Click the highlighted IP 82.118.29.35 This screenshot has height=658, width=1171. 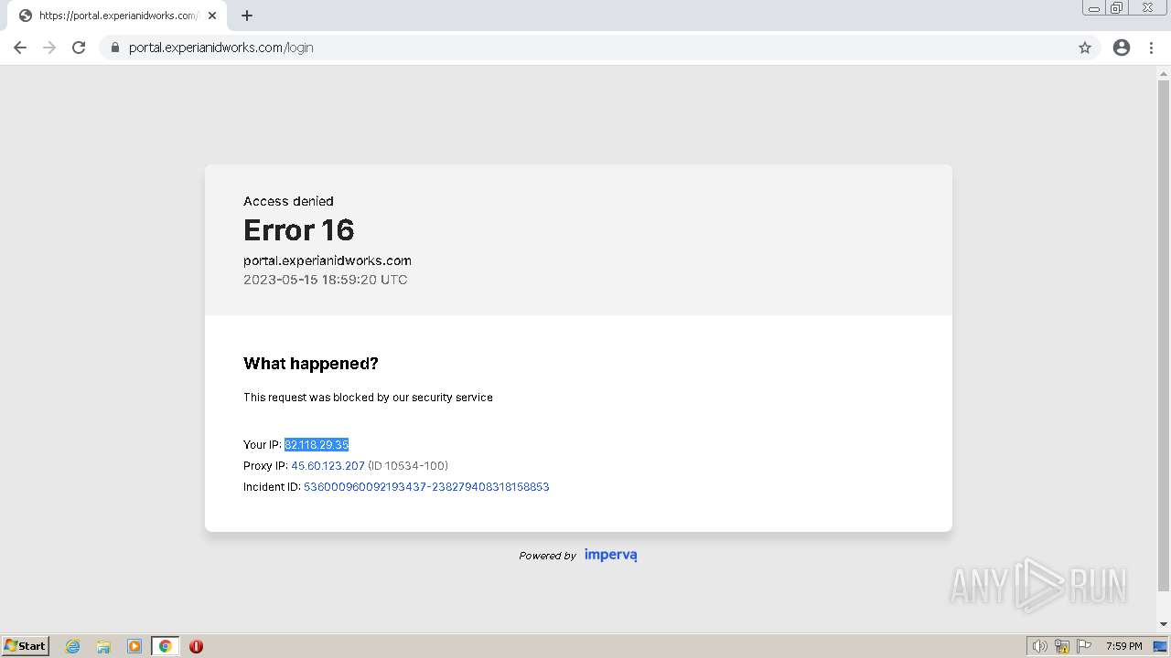(x=317, y=445)
